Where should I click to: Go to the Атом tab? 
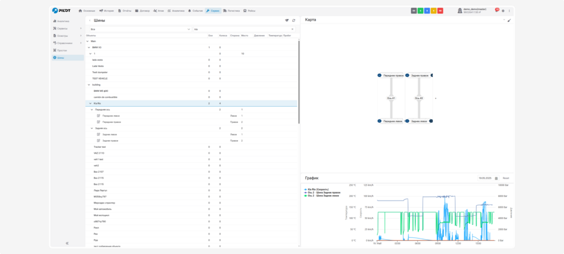click(x=159, y=11)
